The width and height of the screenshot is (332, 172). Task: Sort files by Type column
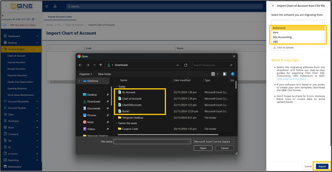(x=207, y=80)
